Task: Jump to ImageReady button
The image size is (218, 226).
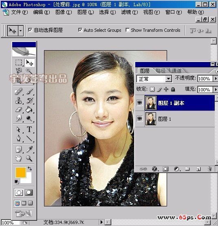Action: pyautogui.click(x=24, y=214)
